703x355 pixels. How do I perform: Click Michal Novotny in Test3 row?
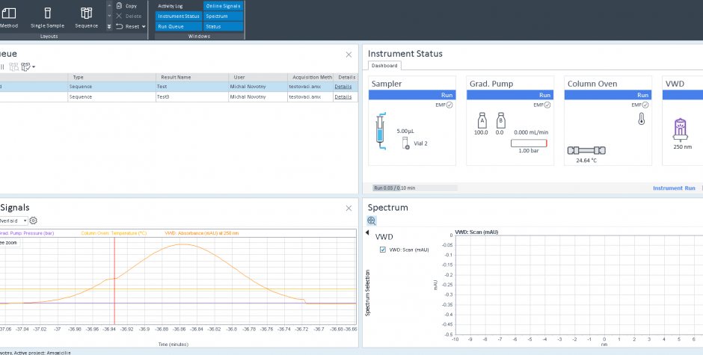tap(248, 97)
